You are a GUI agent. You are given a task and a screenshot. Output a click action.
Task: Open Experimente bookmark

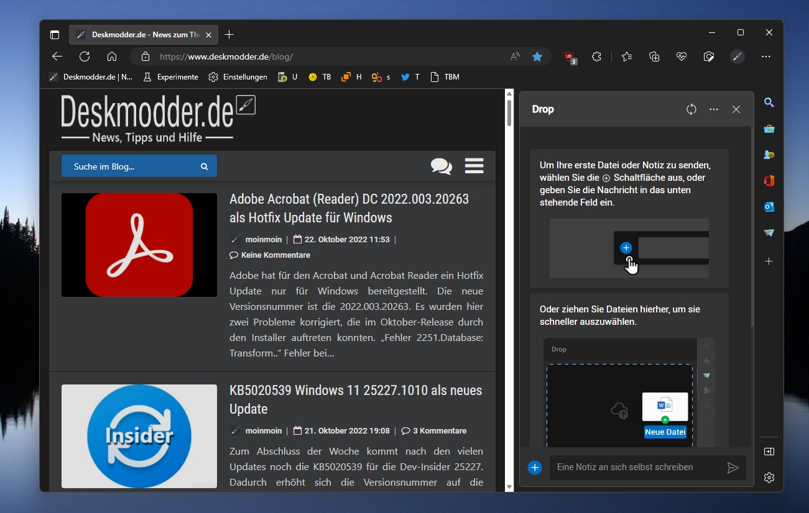[x=170, y=77]
